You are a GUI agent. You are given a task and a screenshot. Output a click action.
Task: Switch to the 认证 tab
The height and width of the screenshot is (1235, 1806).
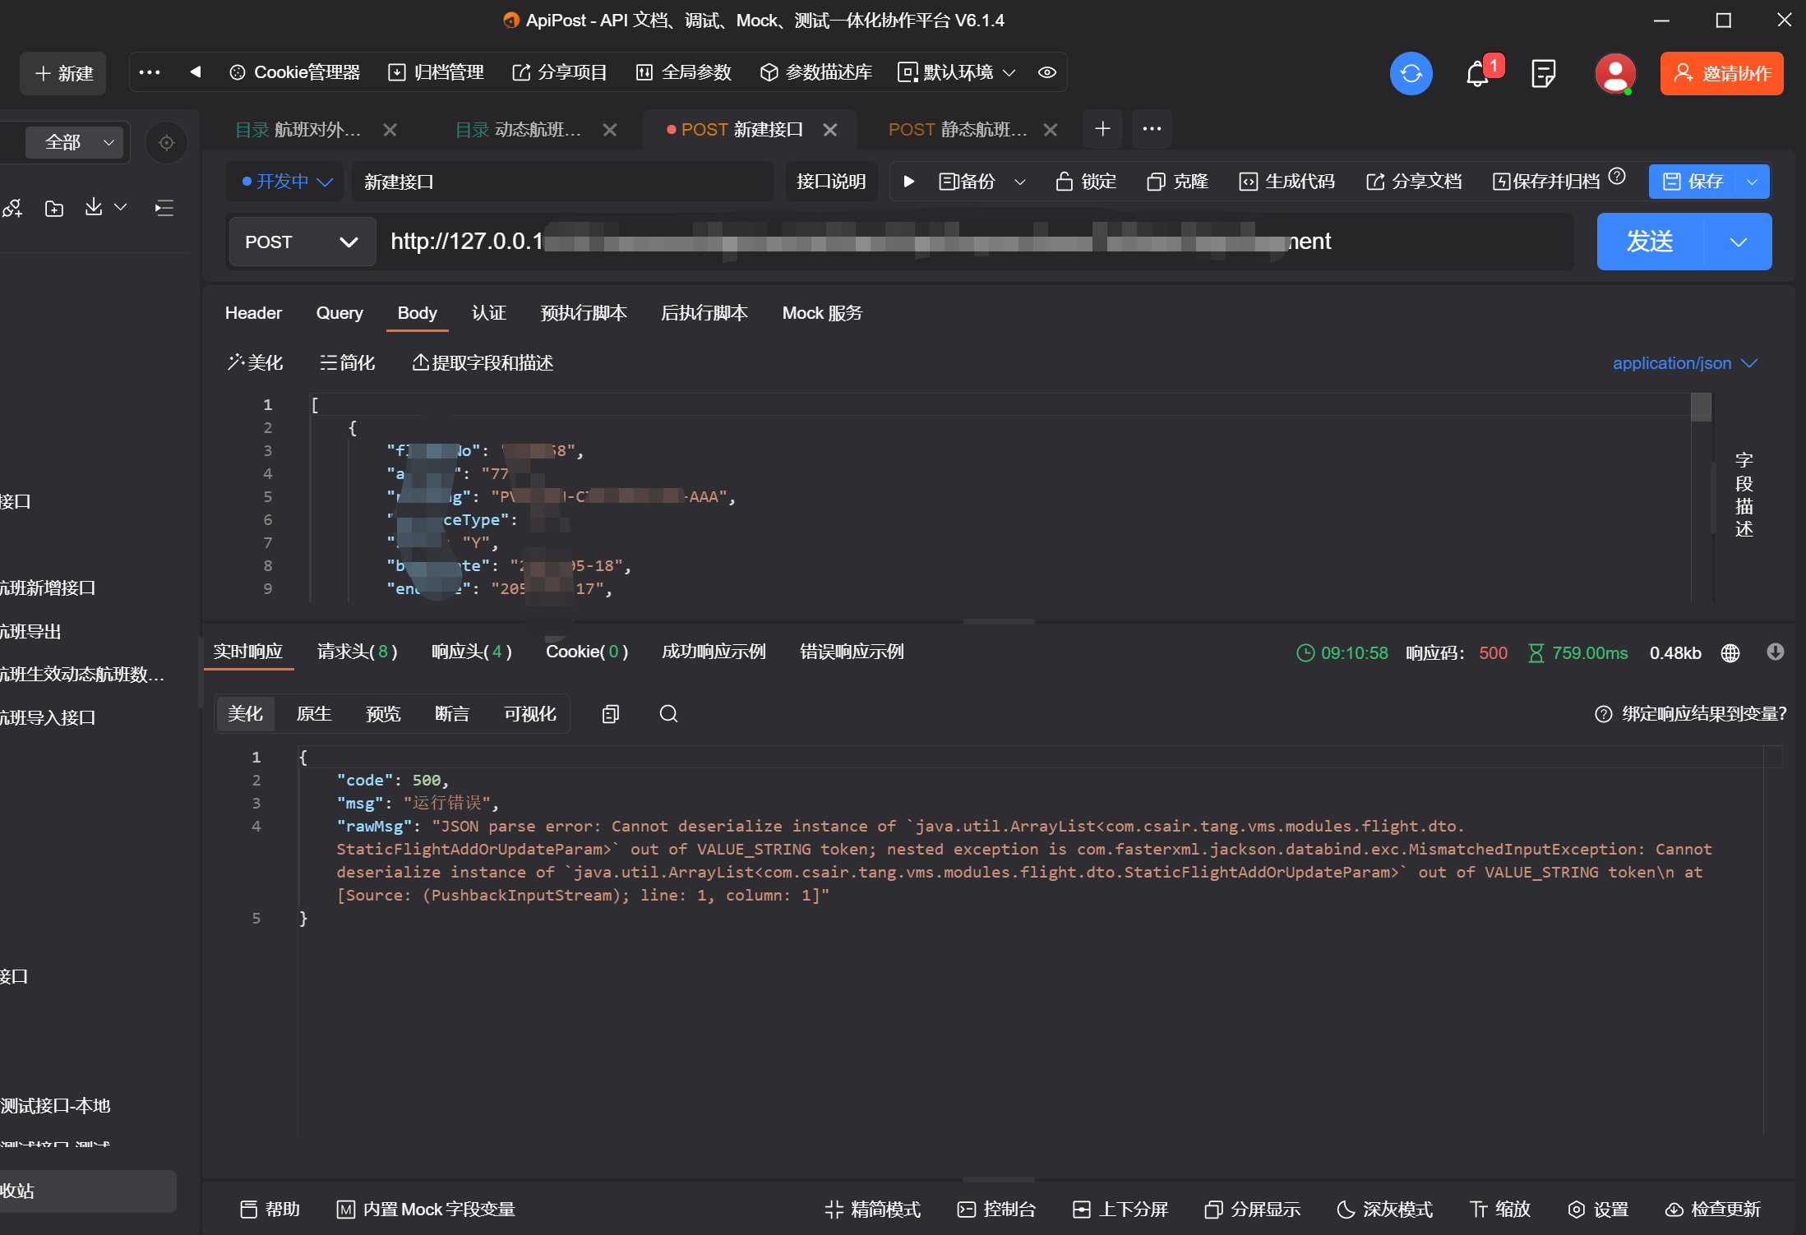488,313
